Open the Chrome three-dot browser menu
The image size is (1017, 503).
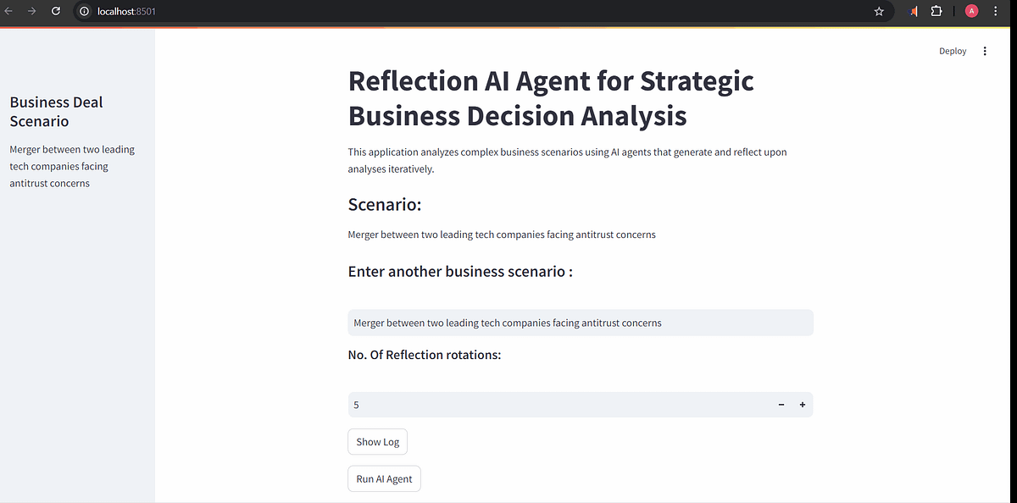tap(995, 11)
